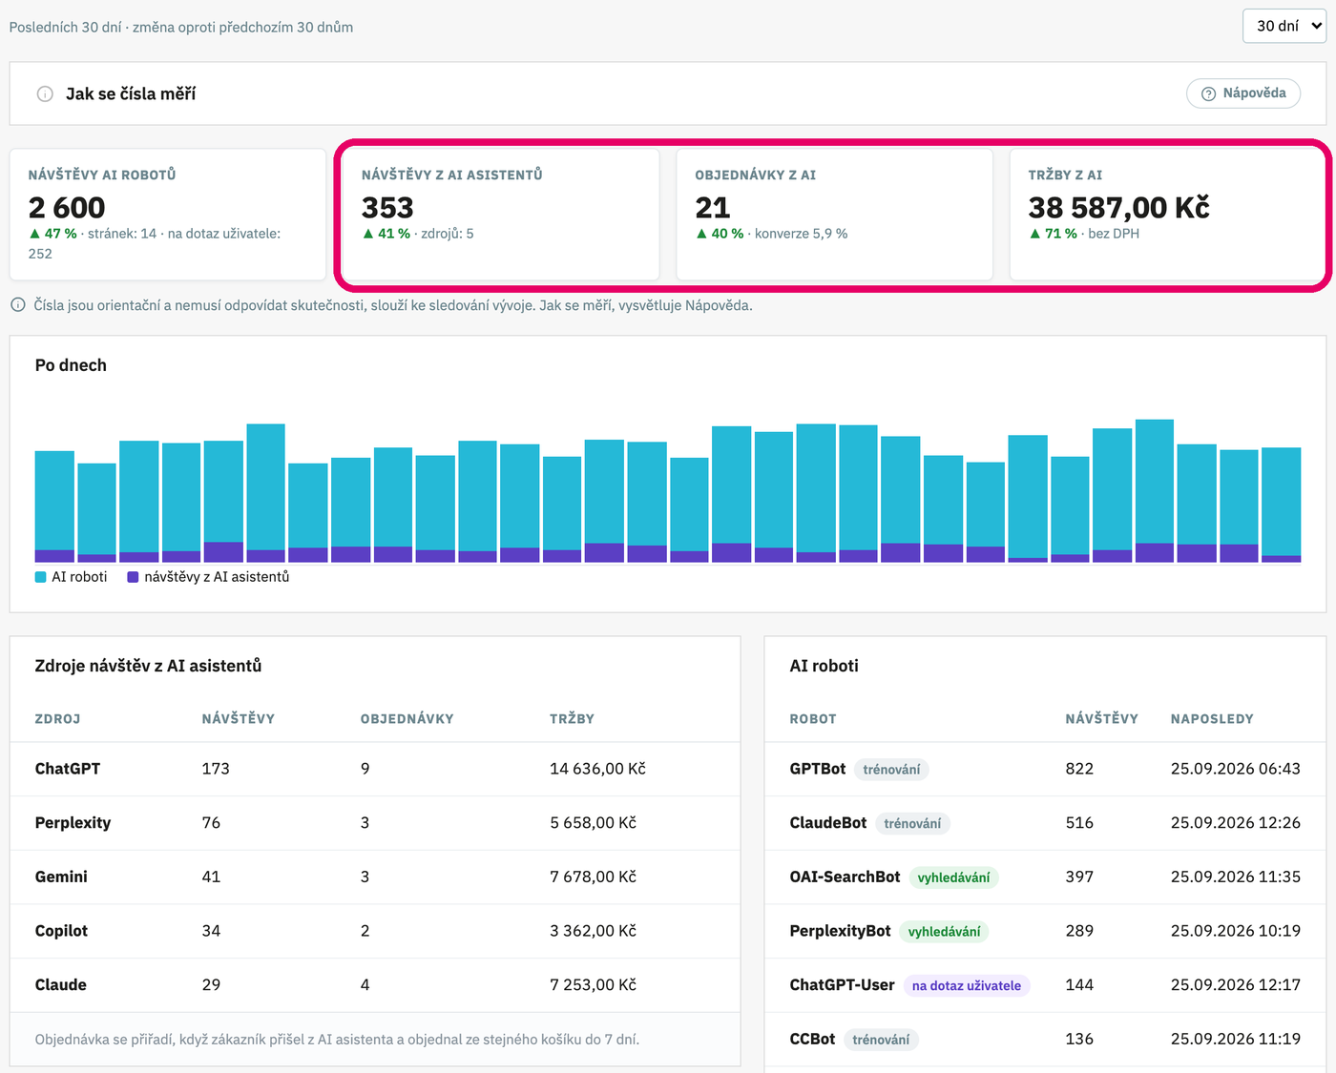The image size is (1336, 1073).
Task: Click the 7 253,00 Kč revenue cell
Action: 593,985
